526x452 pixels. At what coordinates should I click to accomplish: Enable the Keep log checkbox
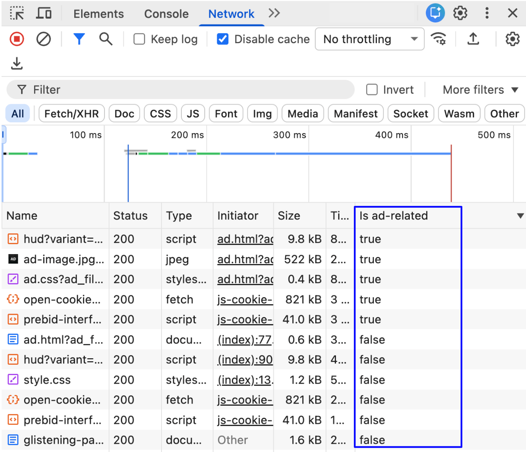pos(139,39)
